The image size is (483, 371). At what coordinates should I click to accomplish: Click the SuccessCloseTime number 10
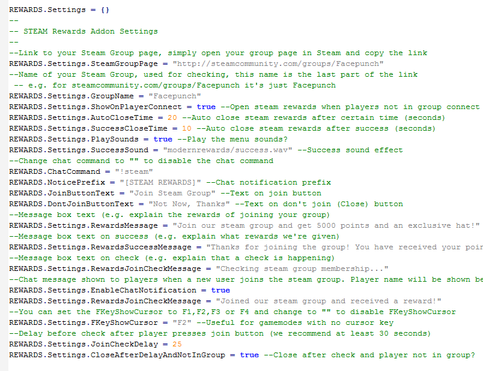(187, 128)
